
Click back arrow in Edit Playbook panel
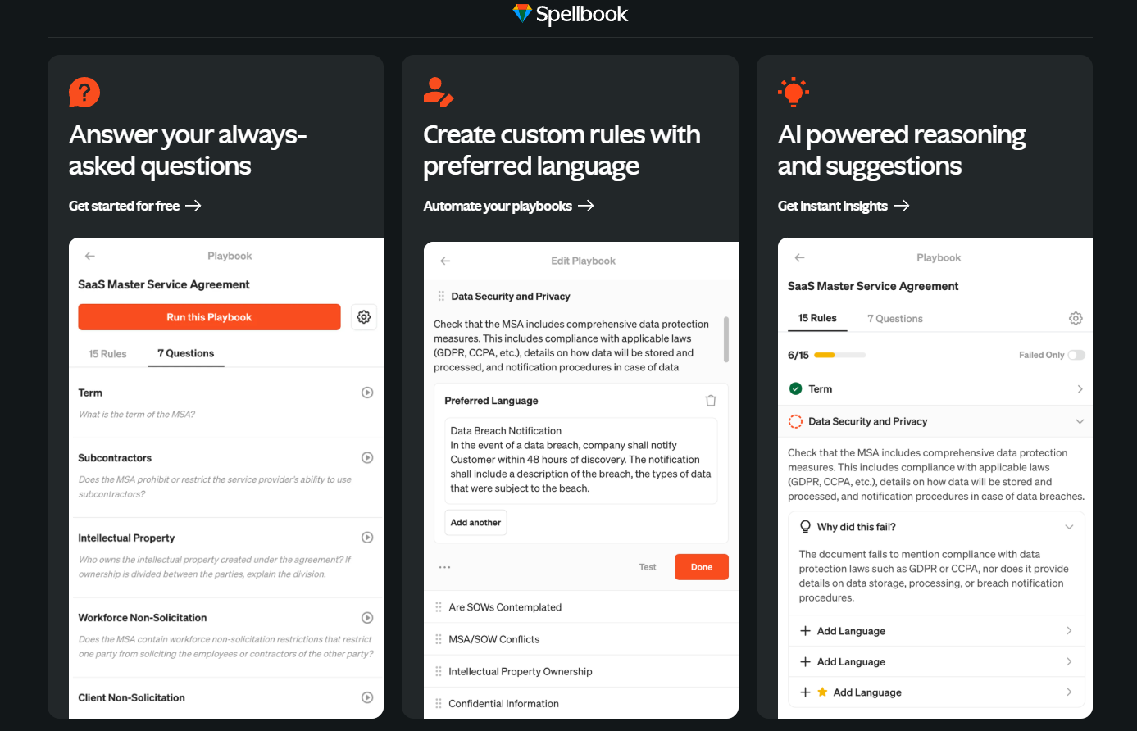point(445,261)
